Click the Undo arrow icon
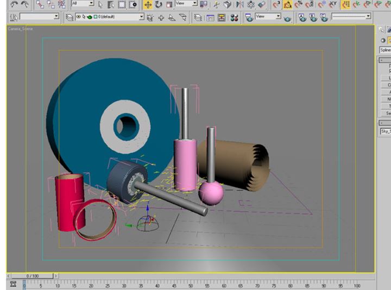 14,4
